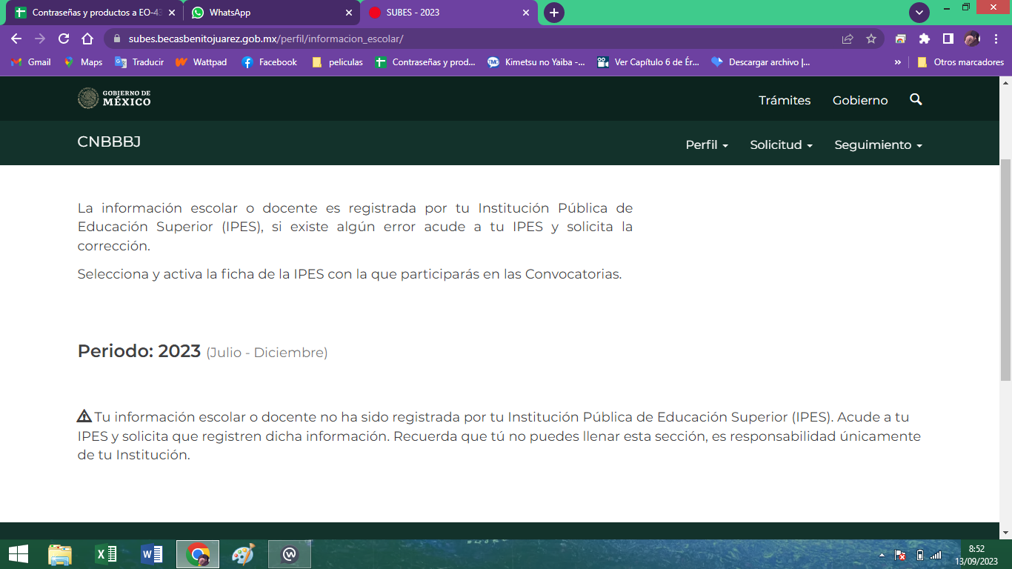1012x569 pixels.
Task: Click the warning triangle icon
Action: [x=84, y=416]
